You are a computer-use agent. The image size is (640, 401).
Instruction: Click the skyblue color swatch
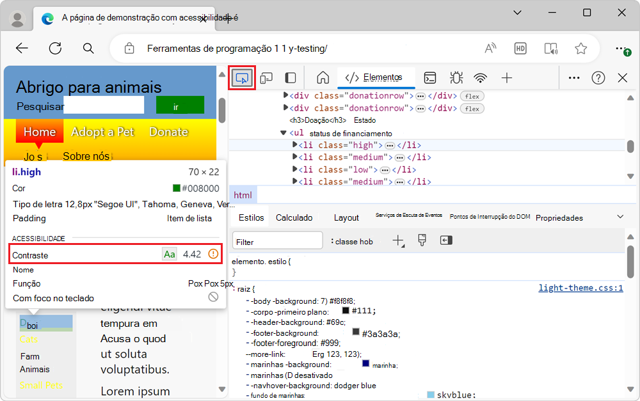pyautogui.click(x=431, y=395)
